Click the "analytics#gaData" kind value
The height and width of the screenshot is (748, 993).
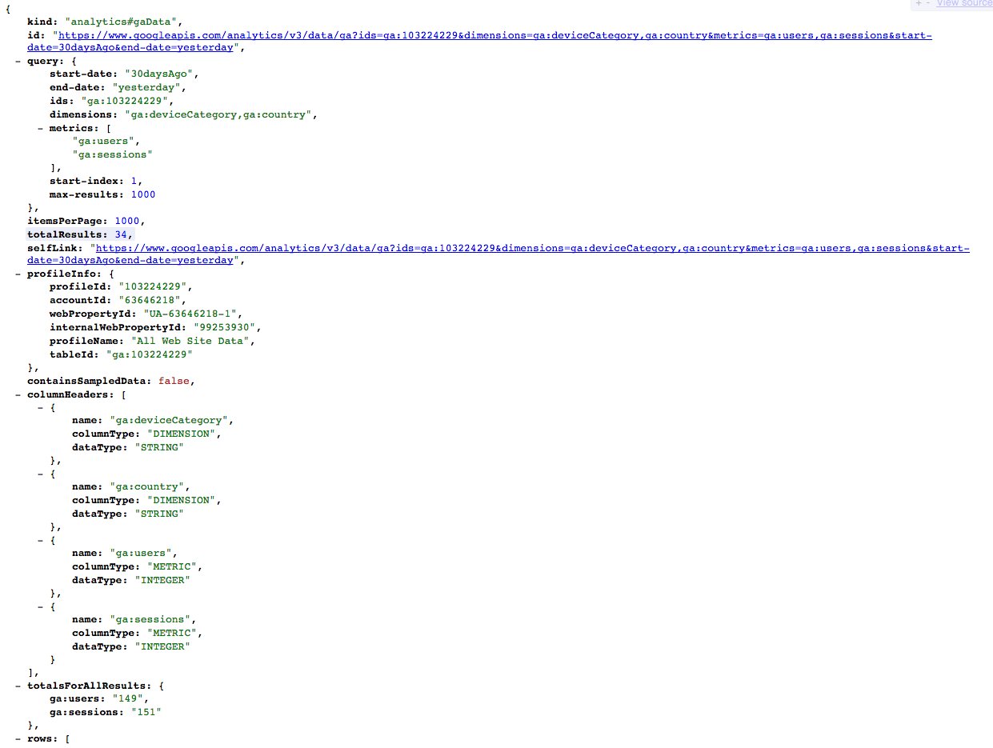tap(122, 22)
